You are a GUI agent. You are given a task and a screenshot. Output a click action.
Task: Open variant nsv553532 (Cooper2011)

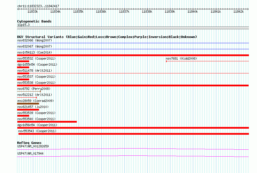36,58
